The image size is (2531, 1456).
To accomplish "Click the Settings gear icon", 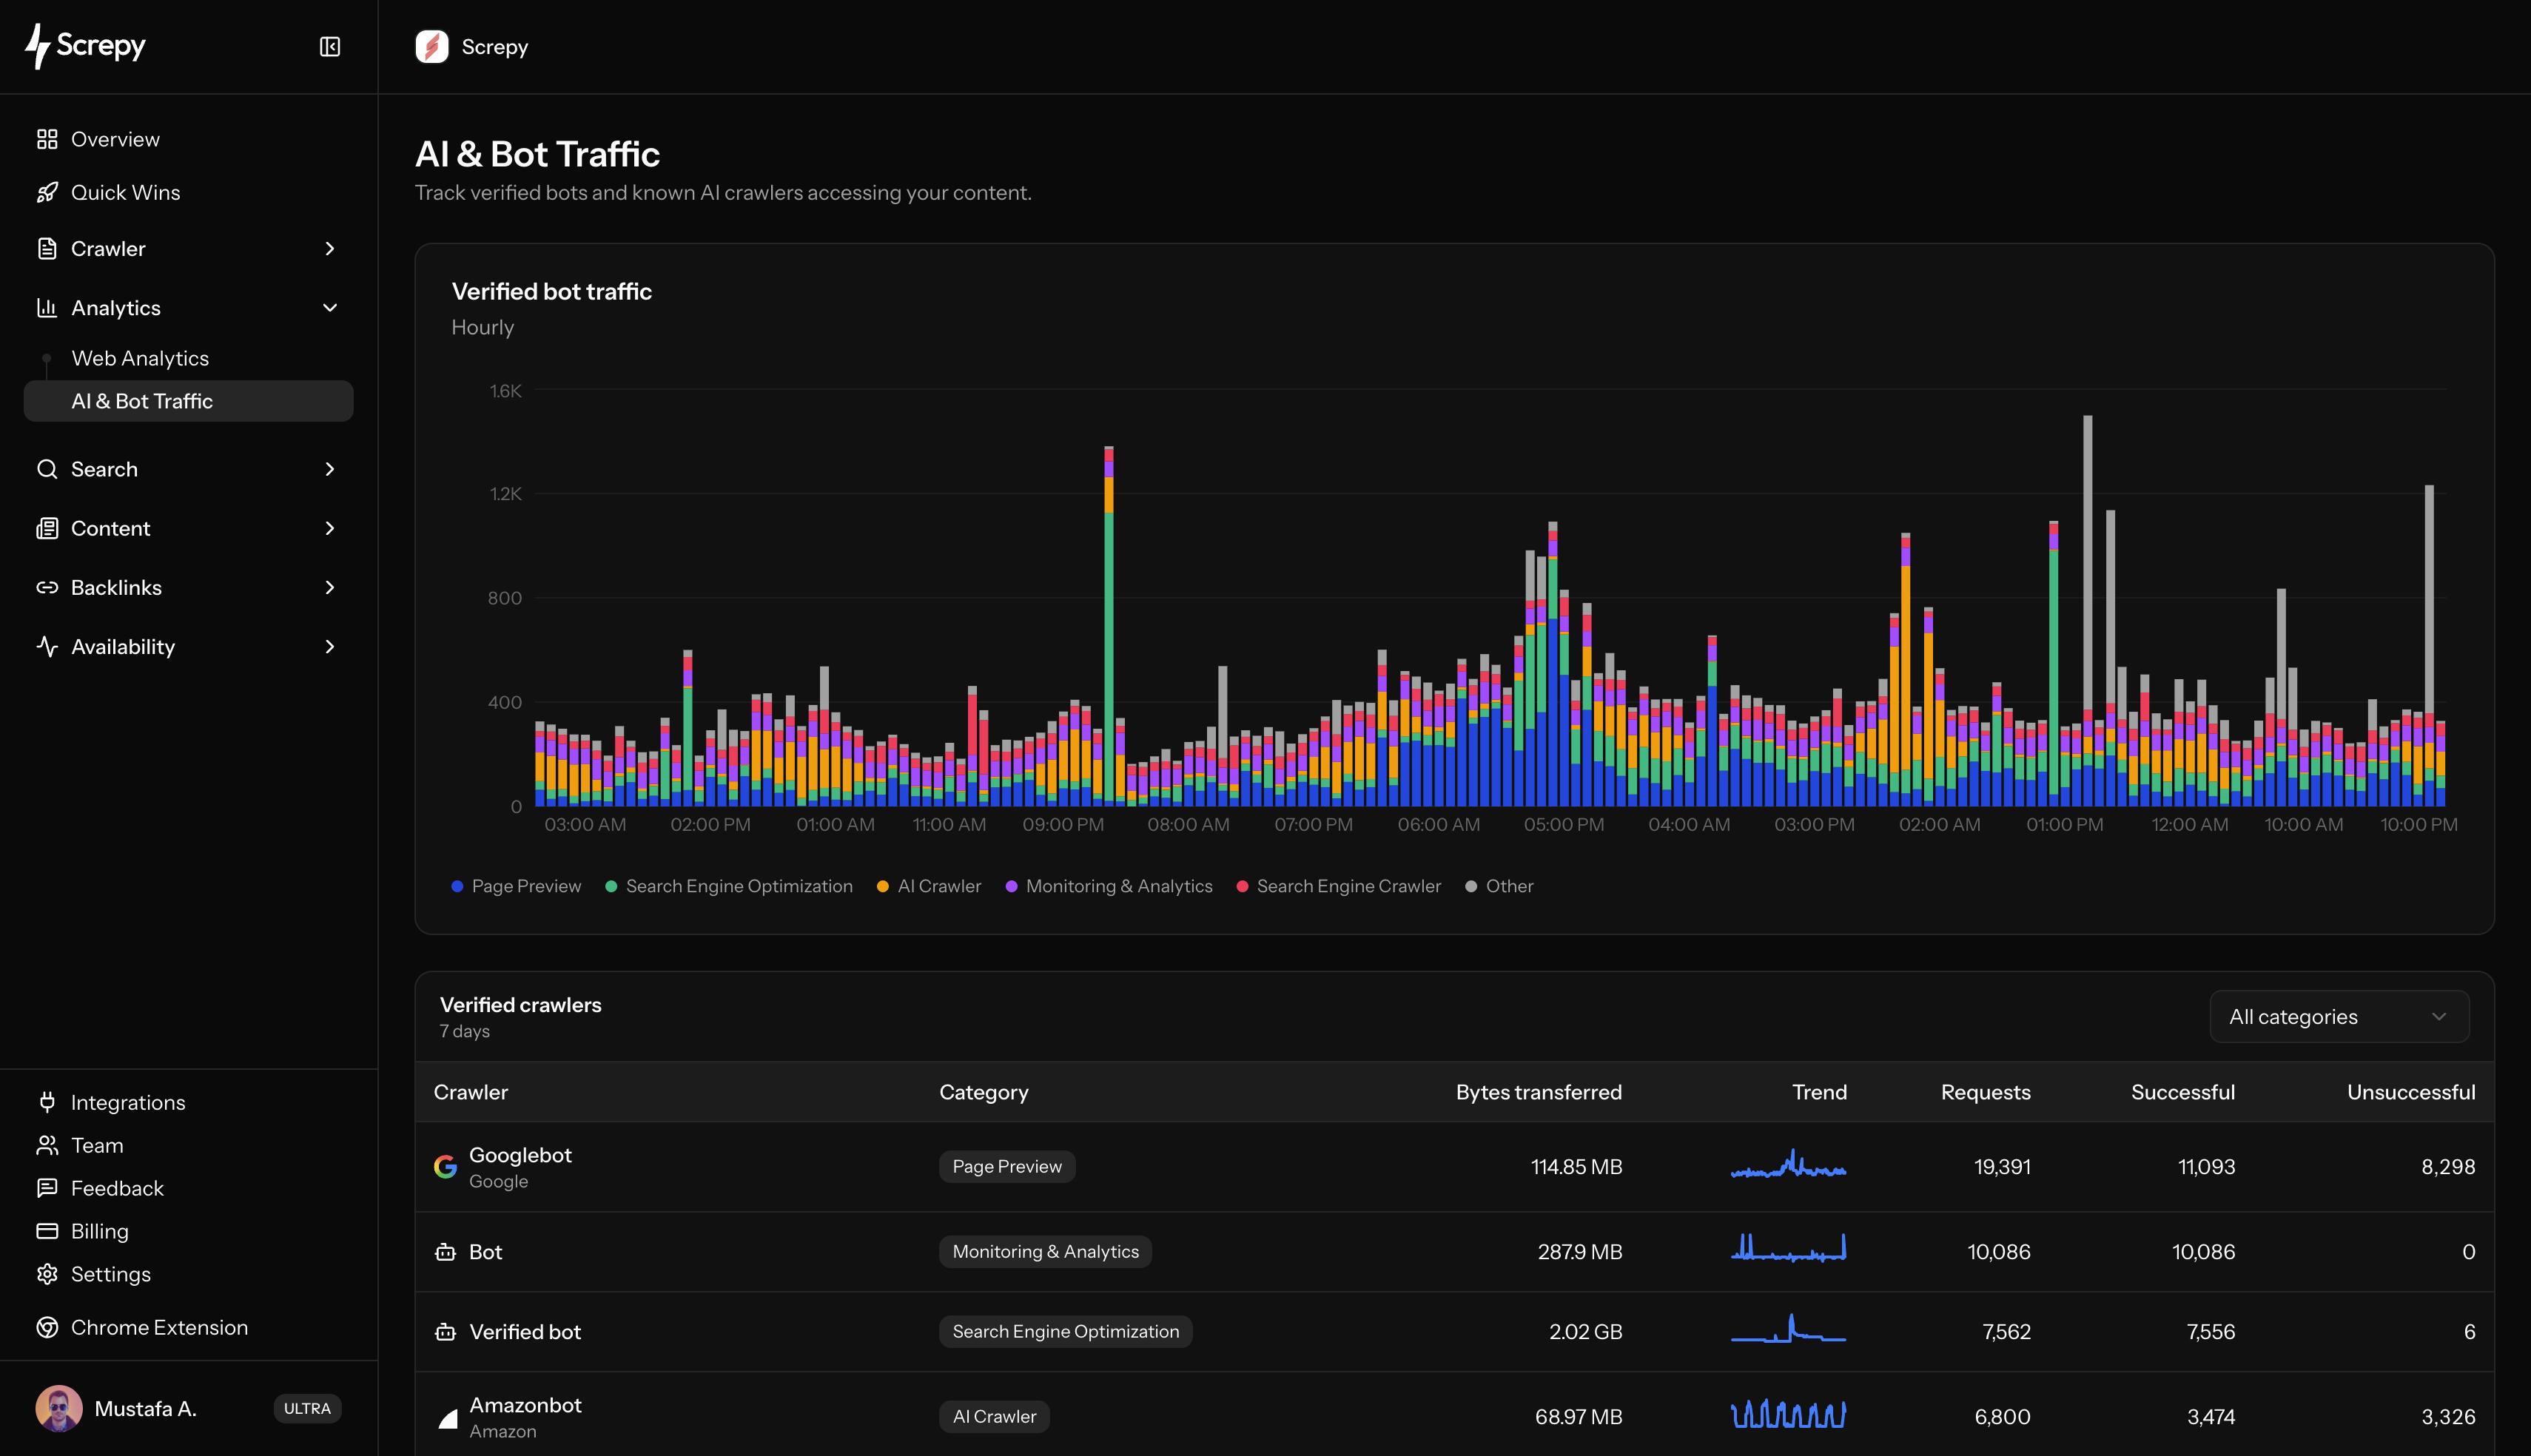I will coord(47,1274).
